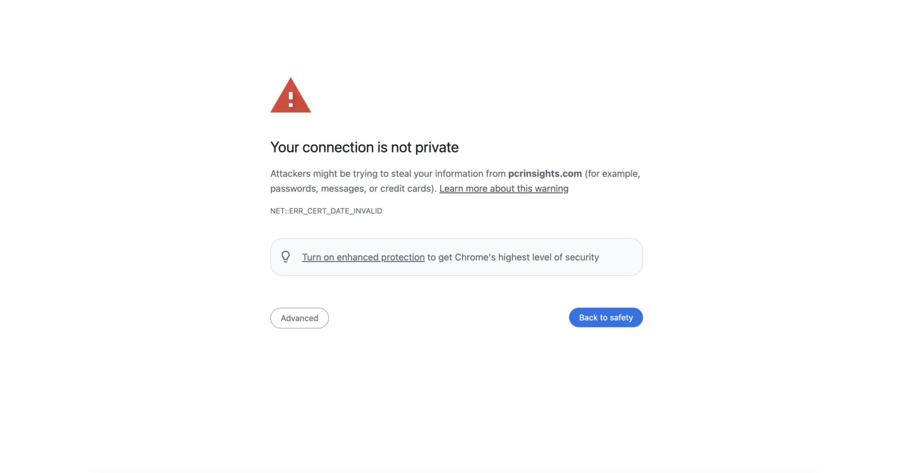
Task: Click the NET::ERR_CERT_DATE_INVALID error code
Action: [326, 211]
